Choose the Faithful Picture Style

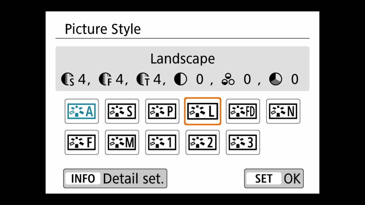[x=81, y=142]
